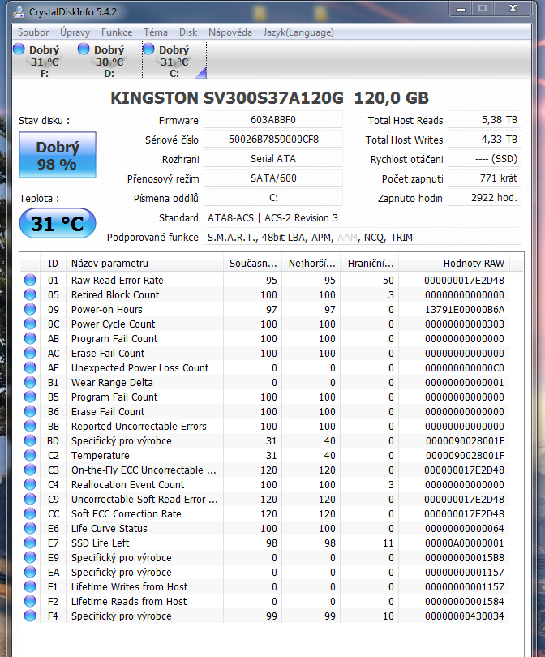Click status icon of Lifetime Writes from Host
The width and height of the screenshot is (545, 657).
30,586
